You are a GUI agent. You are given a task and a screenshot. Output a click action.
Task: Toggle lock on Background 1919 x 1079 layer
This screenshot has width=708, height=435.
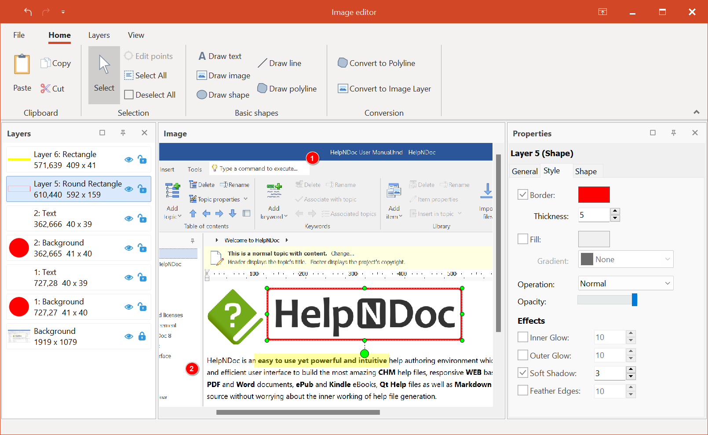[x=142, y=336]
